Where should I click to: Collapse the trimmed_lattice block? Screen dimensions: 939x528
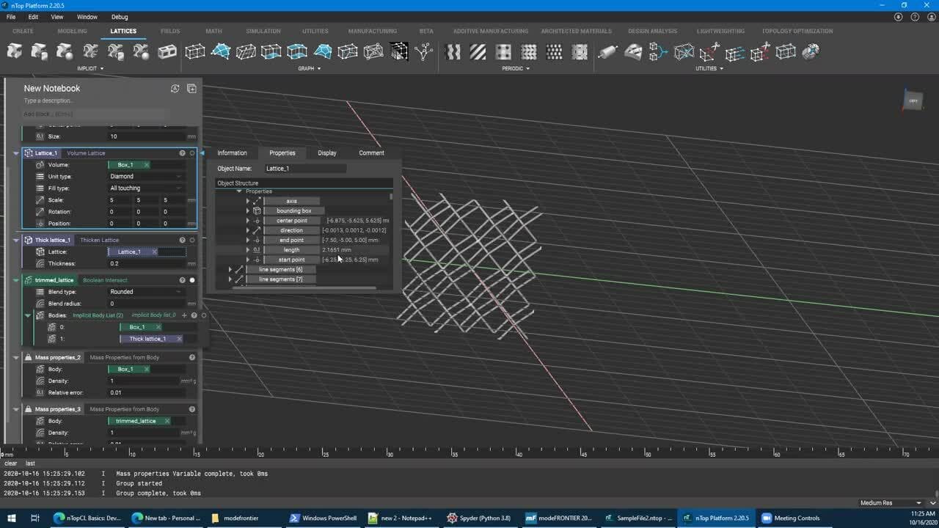(x=16, y=280)
